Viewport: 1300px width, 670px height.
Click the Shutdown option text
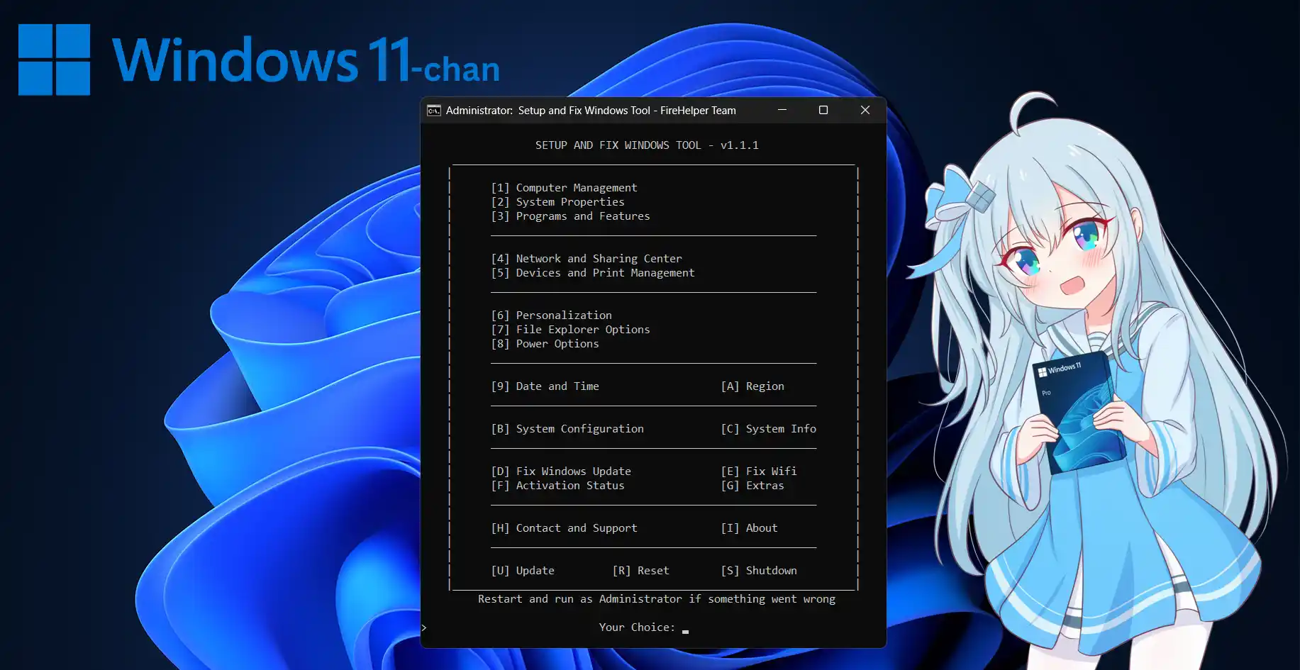pyautogui.click(x=759, y=571)
